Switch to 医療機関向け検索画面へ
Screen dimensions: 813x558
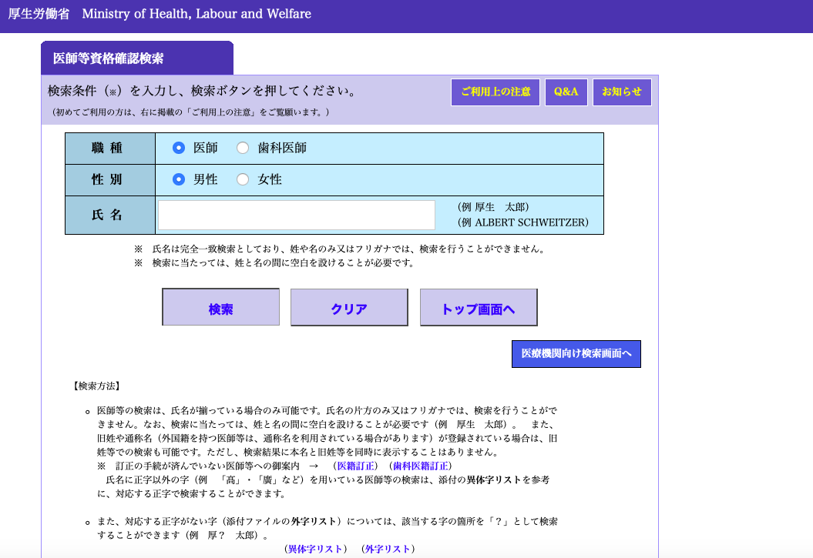[x=576, y=354]
